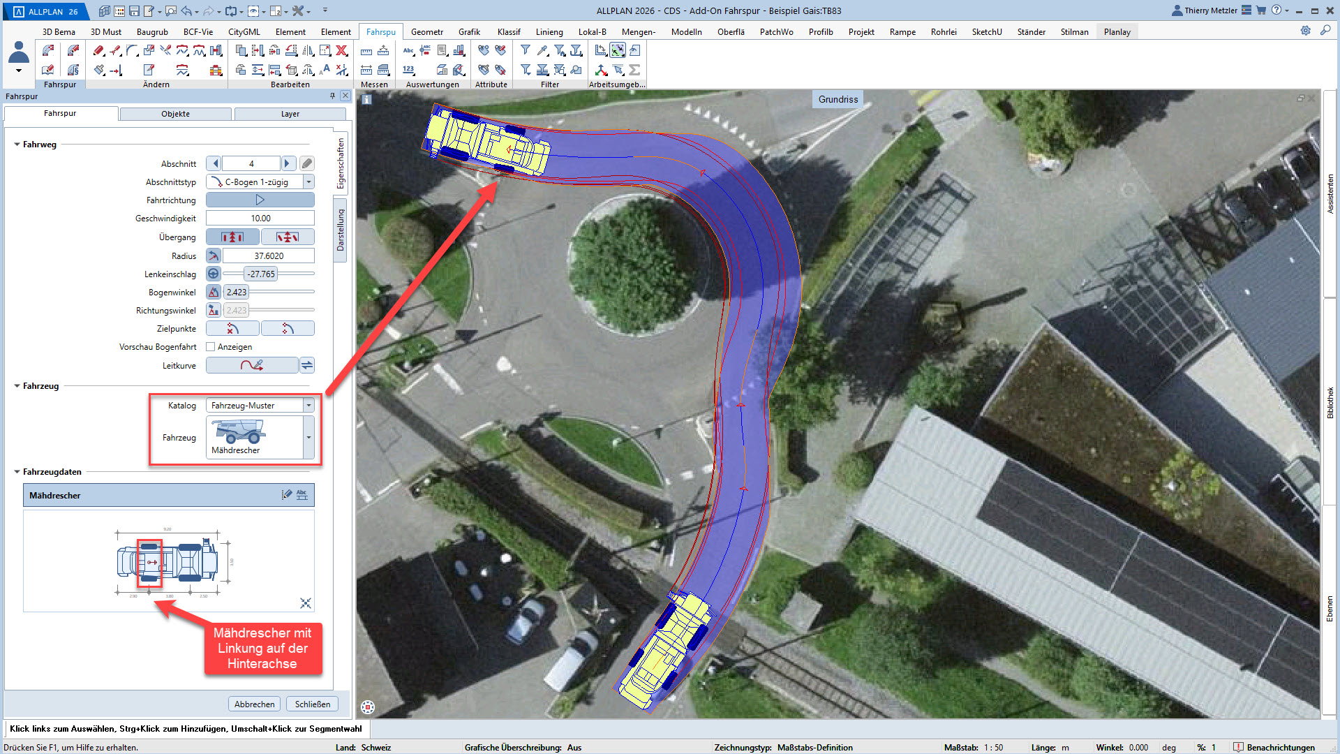
Task: Click the measure tool icon above Messen
Action: coord(366,51)
